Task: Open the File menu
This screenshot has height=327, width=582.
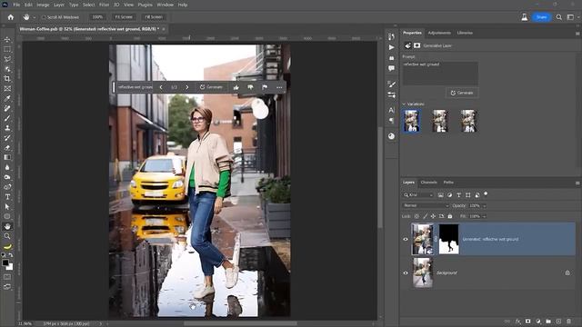Action: (16, 5)
